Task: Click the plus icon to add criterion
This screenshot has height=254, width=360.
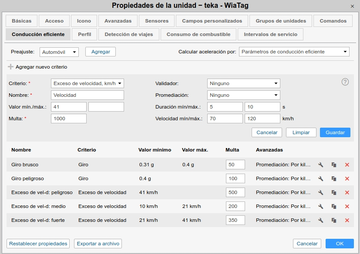Action: (x=11, y=67)
